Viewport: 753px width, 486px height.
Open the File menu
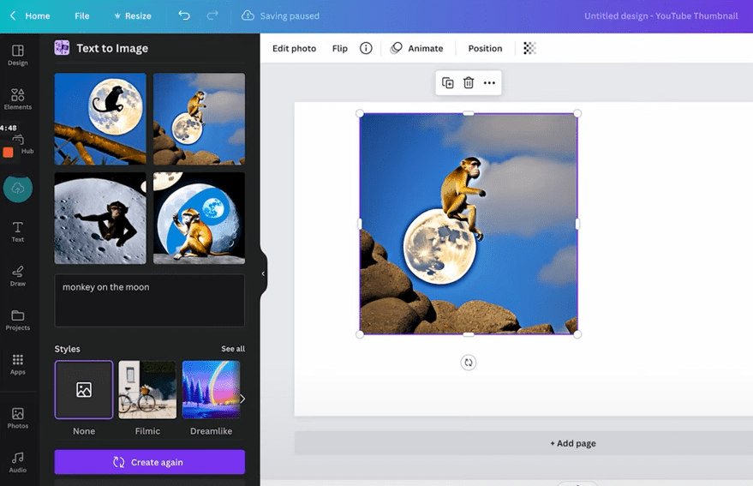[x=82, y=15]
